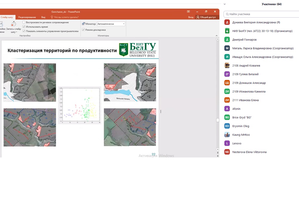
Task: Click the slide pane vertical scrollbar thumb
Action: pos(218,120)
